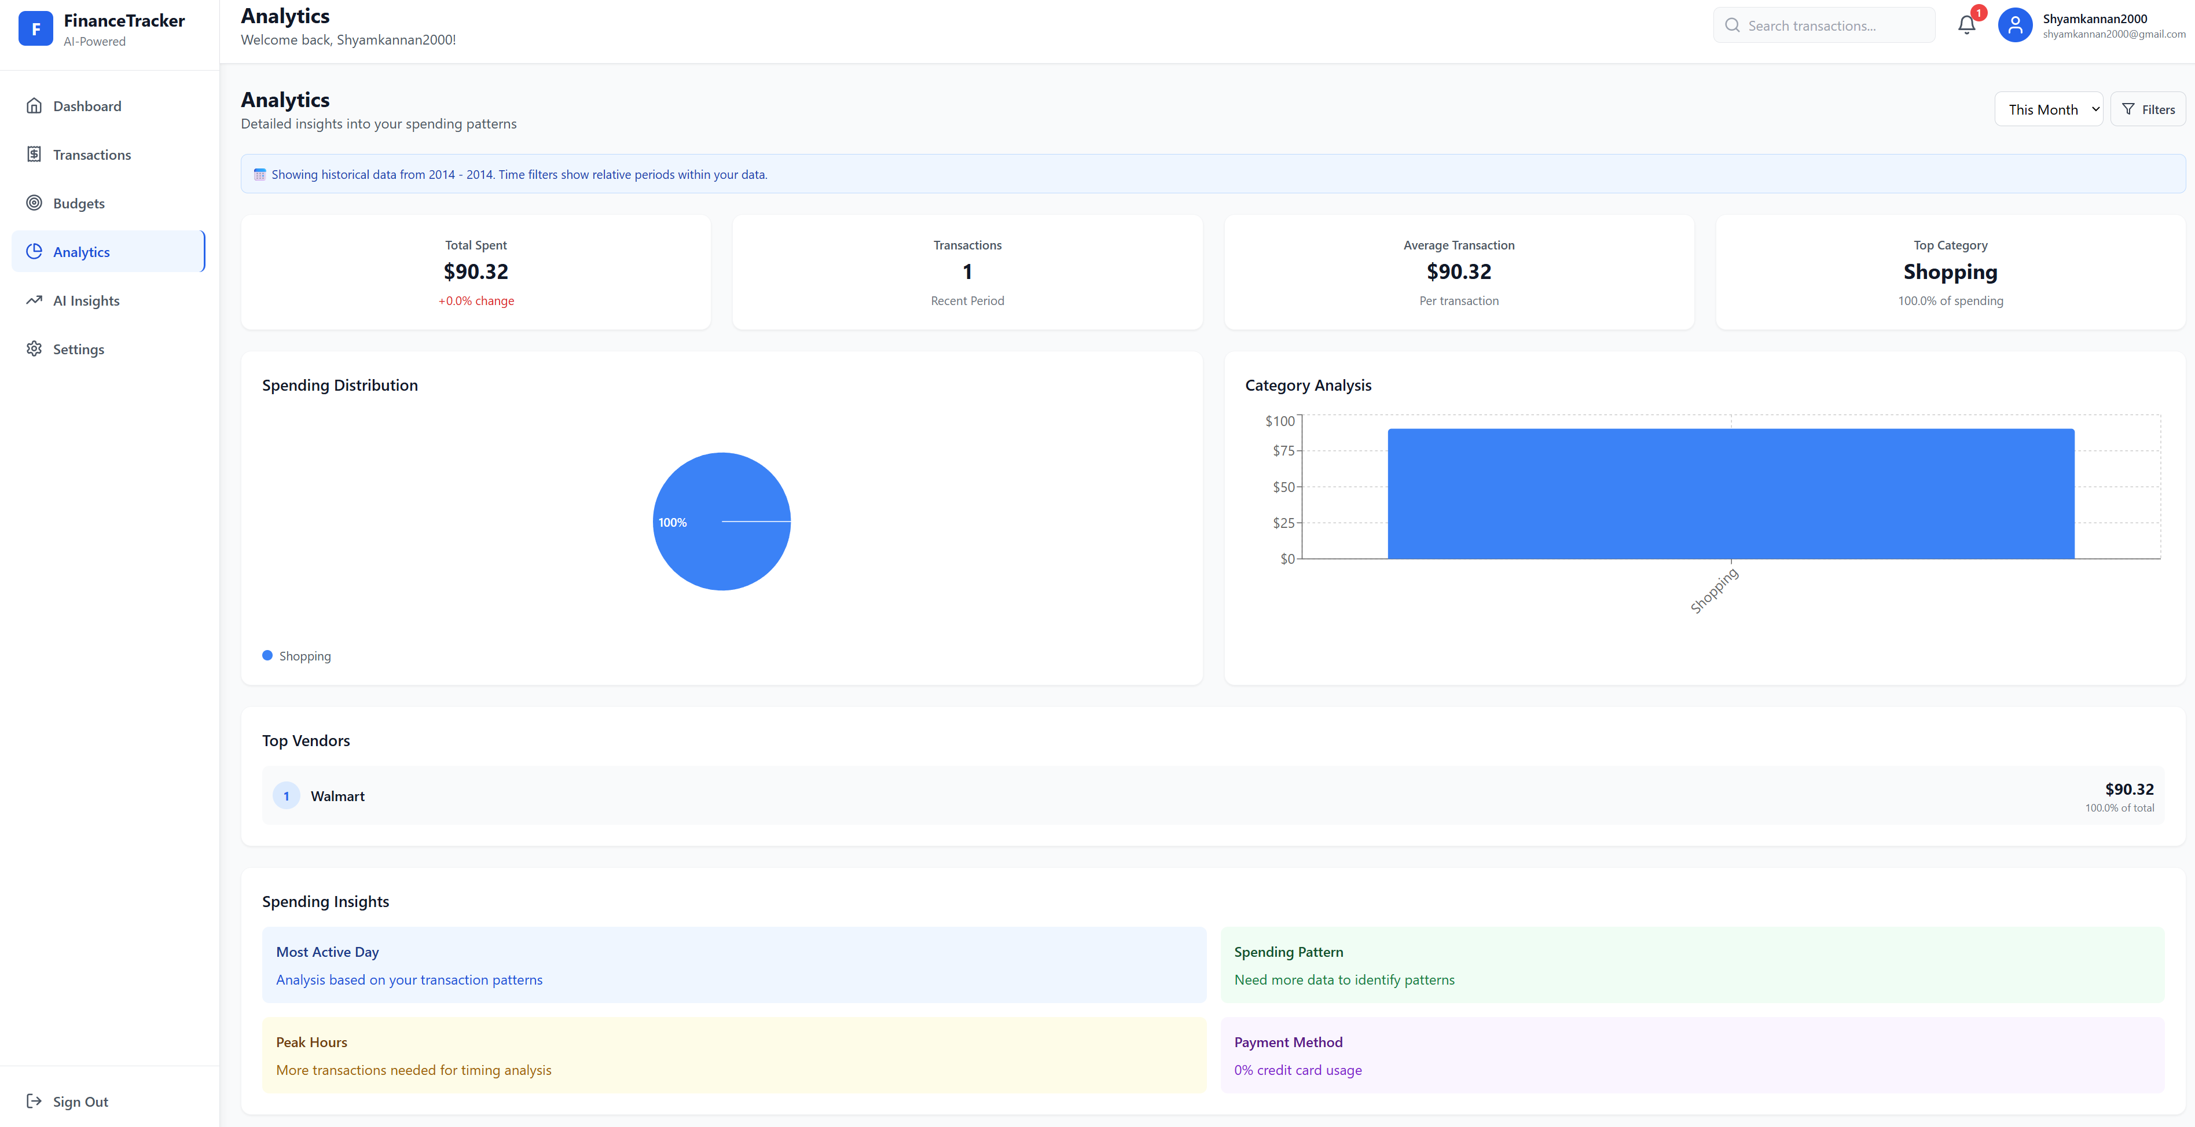Go to AI Insights page
This screenshot has height=1127, width=2195.
[86, 300]
